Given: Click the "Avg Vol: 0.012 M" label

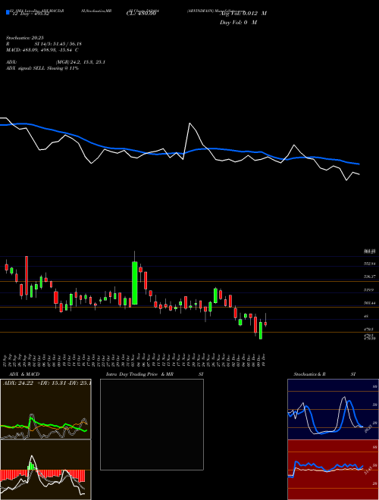Looking at the screenshot, I should [x=243, y=14].
